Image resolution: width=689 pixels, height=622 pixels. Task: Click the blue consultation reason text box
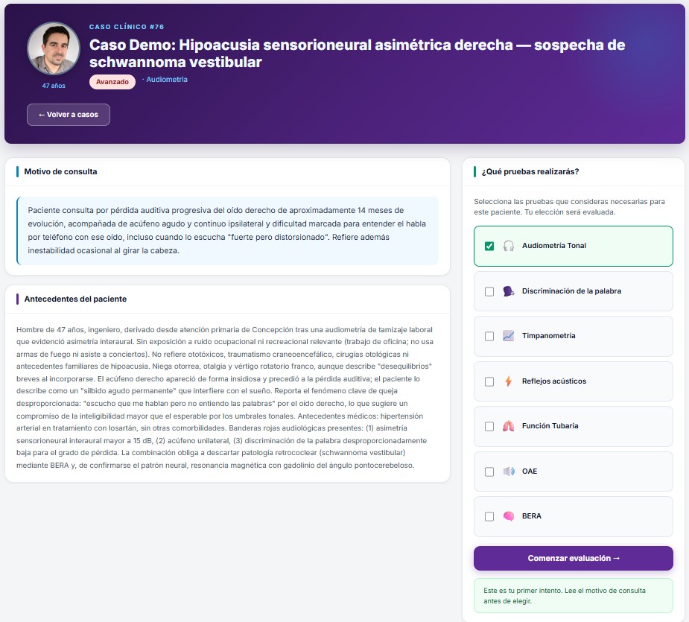coord(228,231)
